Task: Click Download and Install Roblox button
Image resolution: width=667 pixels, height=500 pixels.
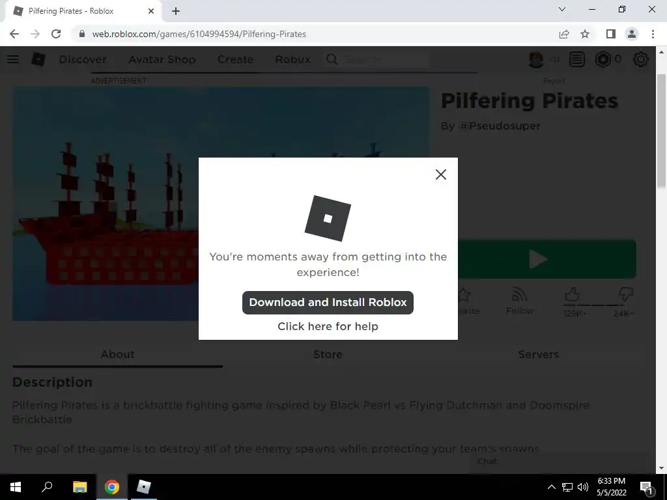Action: [328, 302]
